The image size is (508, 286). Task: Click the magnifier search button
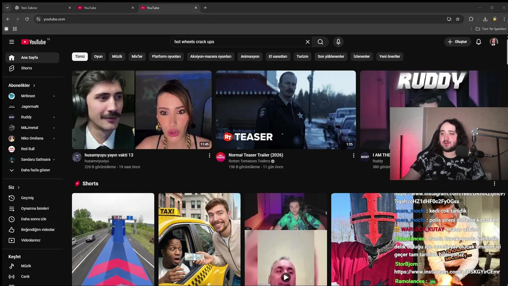pyautogui.click(x=320, y=42)
